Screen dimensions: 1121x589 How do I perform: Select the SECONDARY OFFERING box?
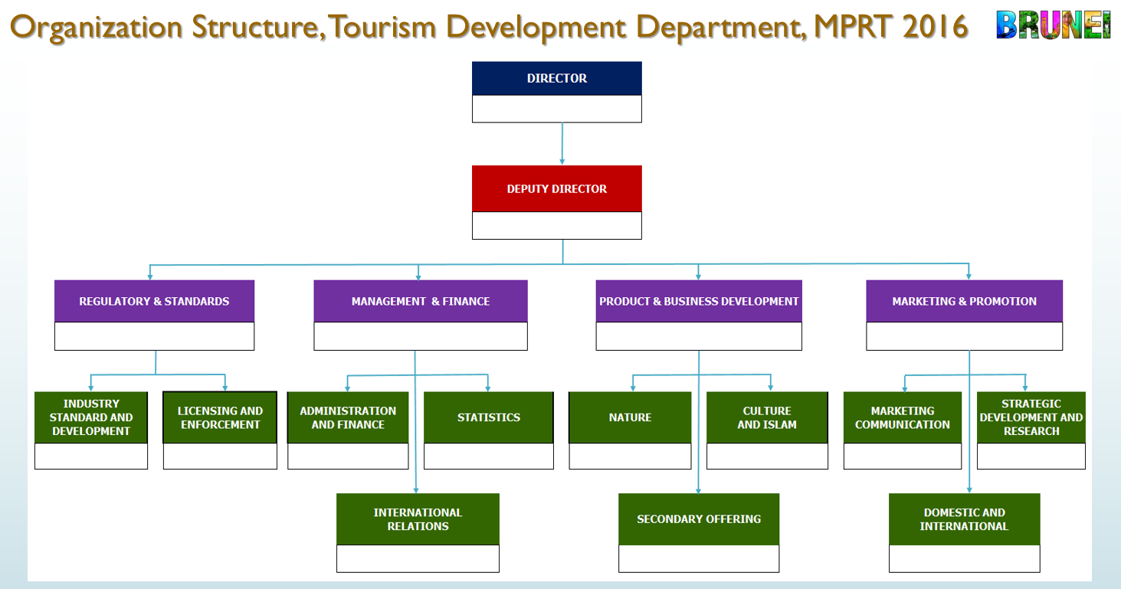point(699,519)
